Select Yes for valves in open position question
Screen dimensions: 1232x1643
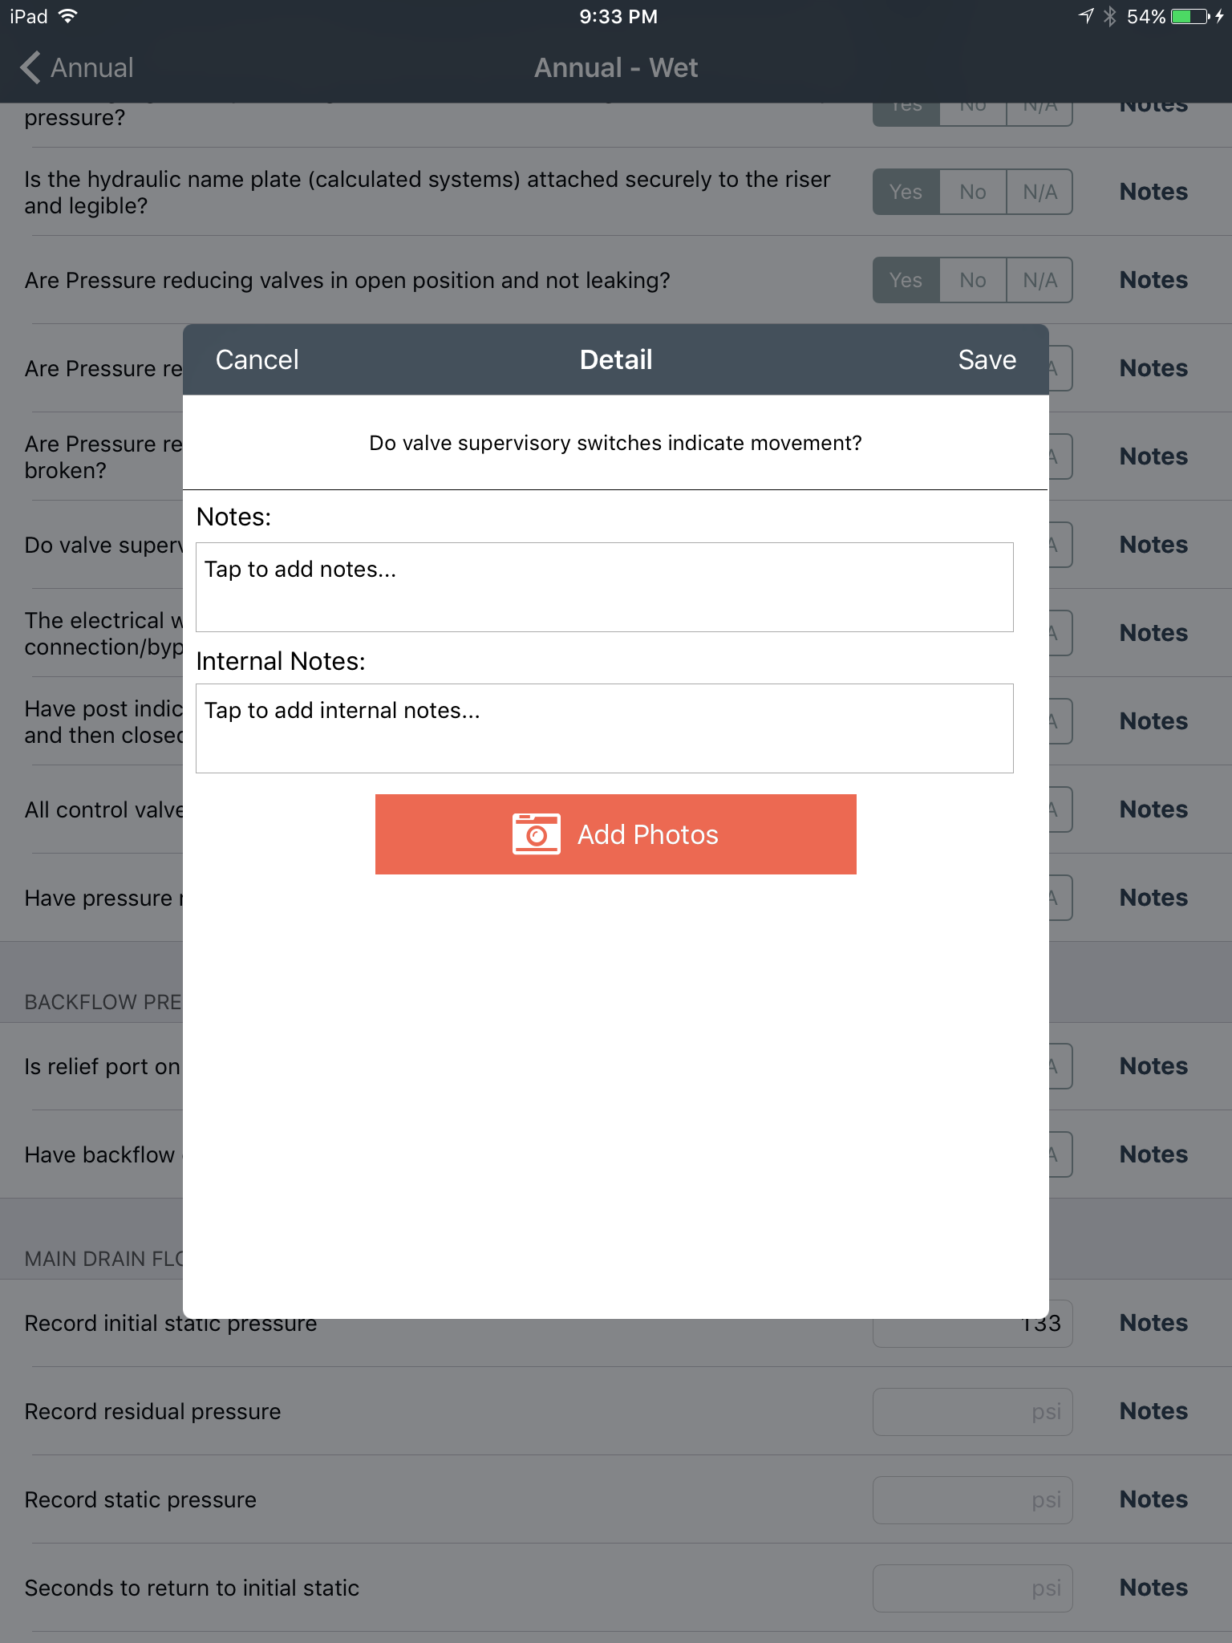point(906,280)
